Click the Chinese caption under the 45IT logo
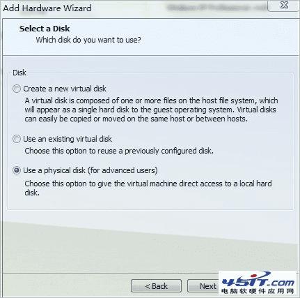The width and height of the screenshot is (300, 298). (258, 291)
